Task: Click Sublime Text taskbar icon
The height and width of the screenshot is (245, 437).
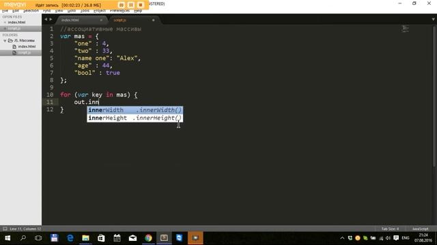Action: (164, 238)
